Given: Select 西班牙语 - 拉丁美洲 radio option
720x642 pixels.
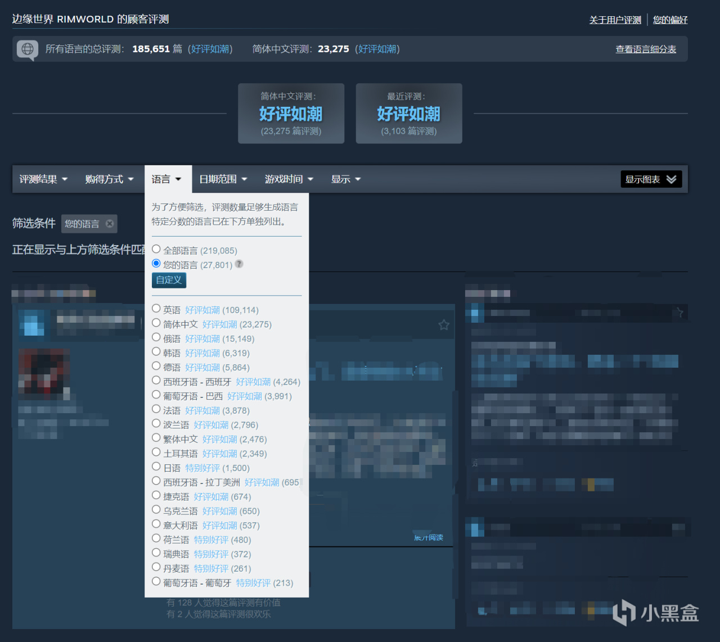Looking at the screenshot, I should [x=156, y=481].
